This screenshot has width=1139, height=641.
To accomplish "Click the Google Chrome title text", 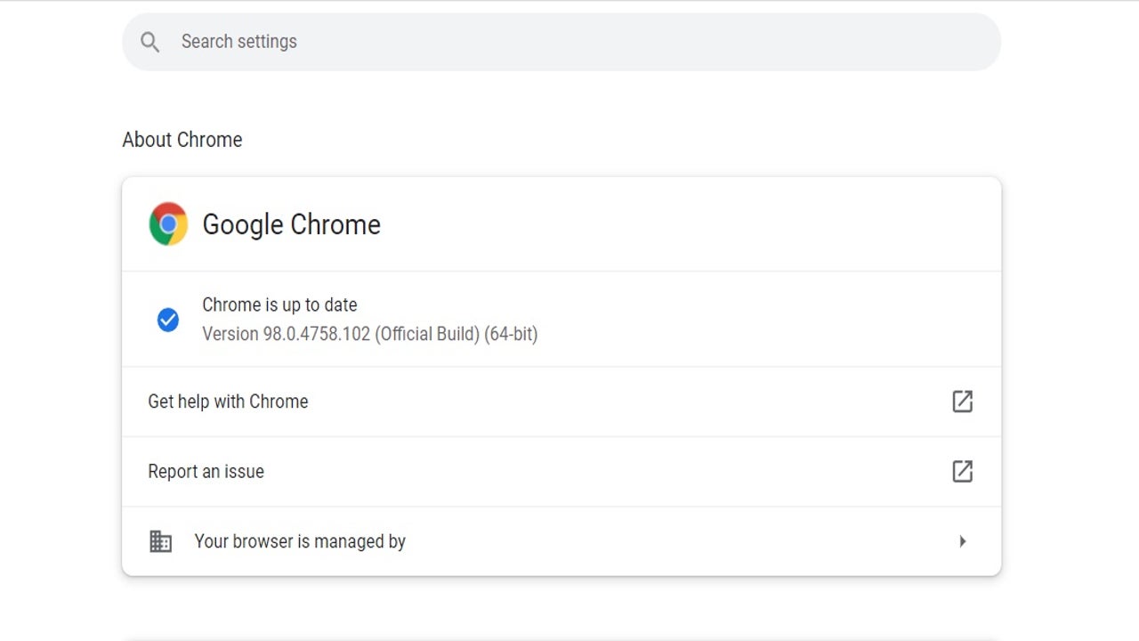I will click(291, 224).
